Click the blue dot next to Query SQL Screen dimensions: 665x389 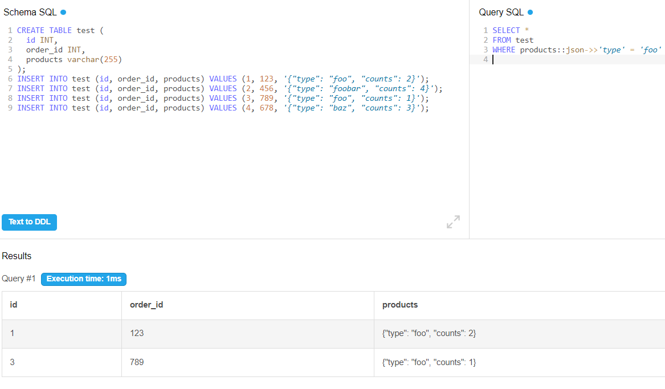[530, 13]
